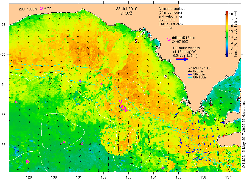Click the "Argo" legend label

tap(48, 8)
